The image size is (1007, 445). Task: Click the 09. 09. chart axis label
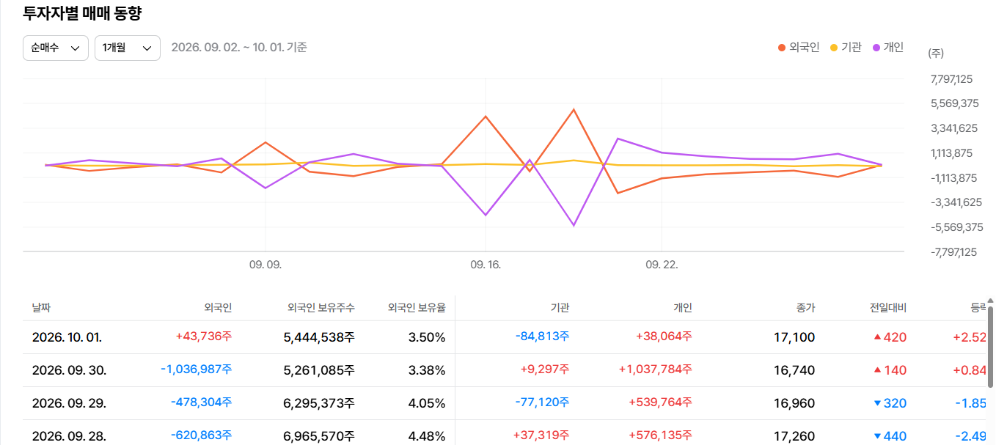pyautogui.click(x=266, y=264)
